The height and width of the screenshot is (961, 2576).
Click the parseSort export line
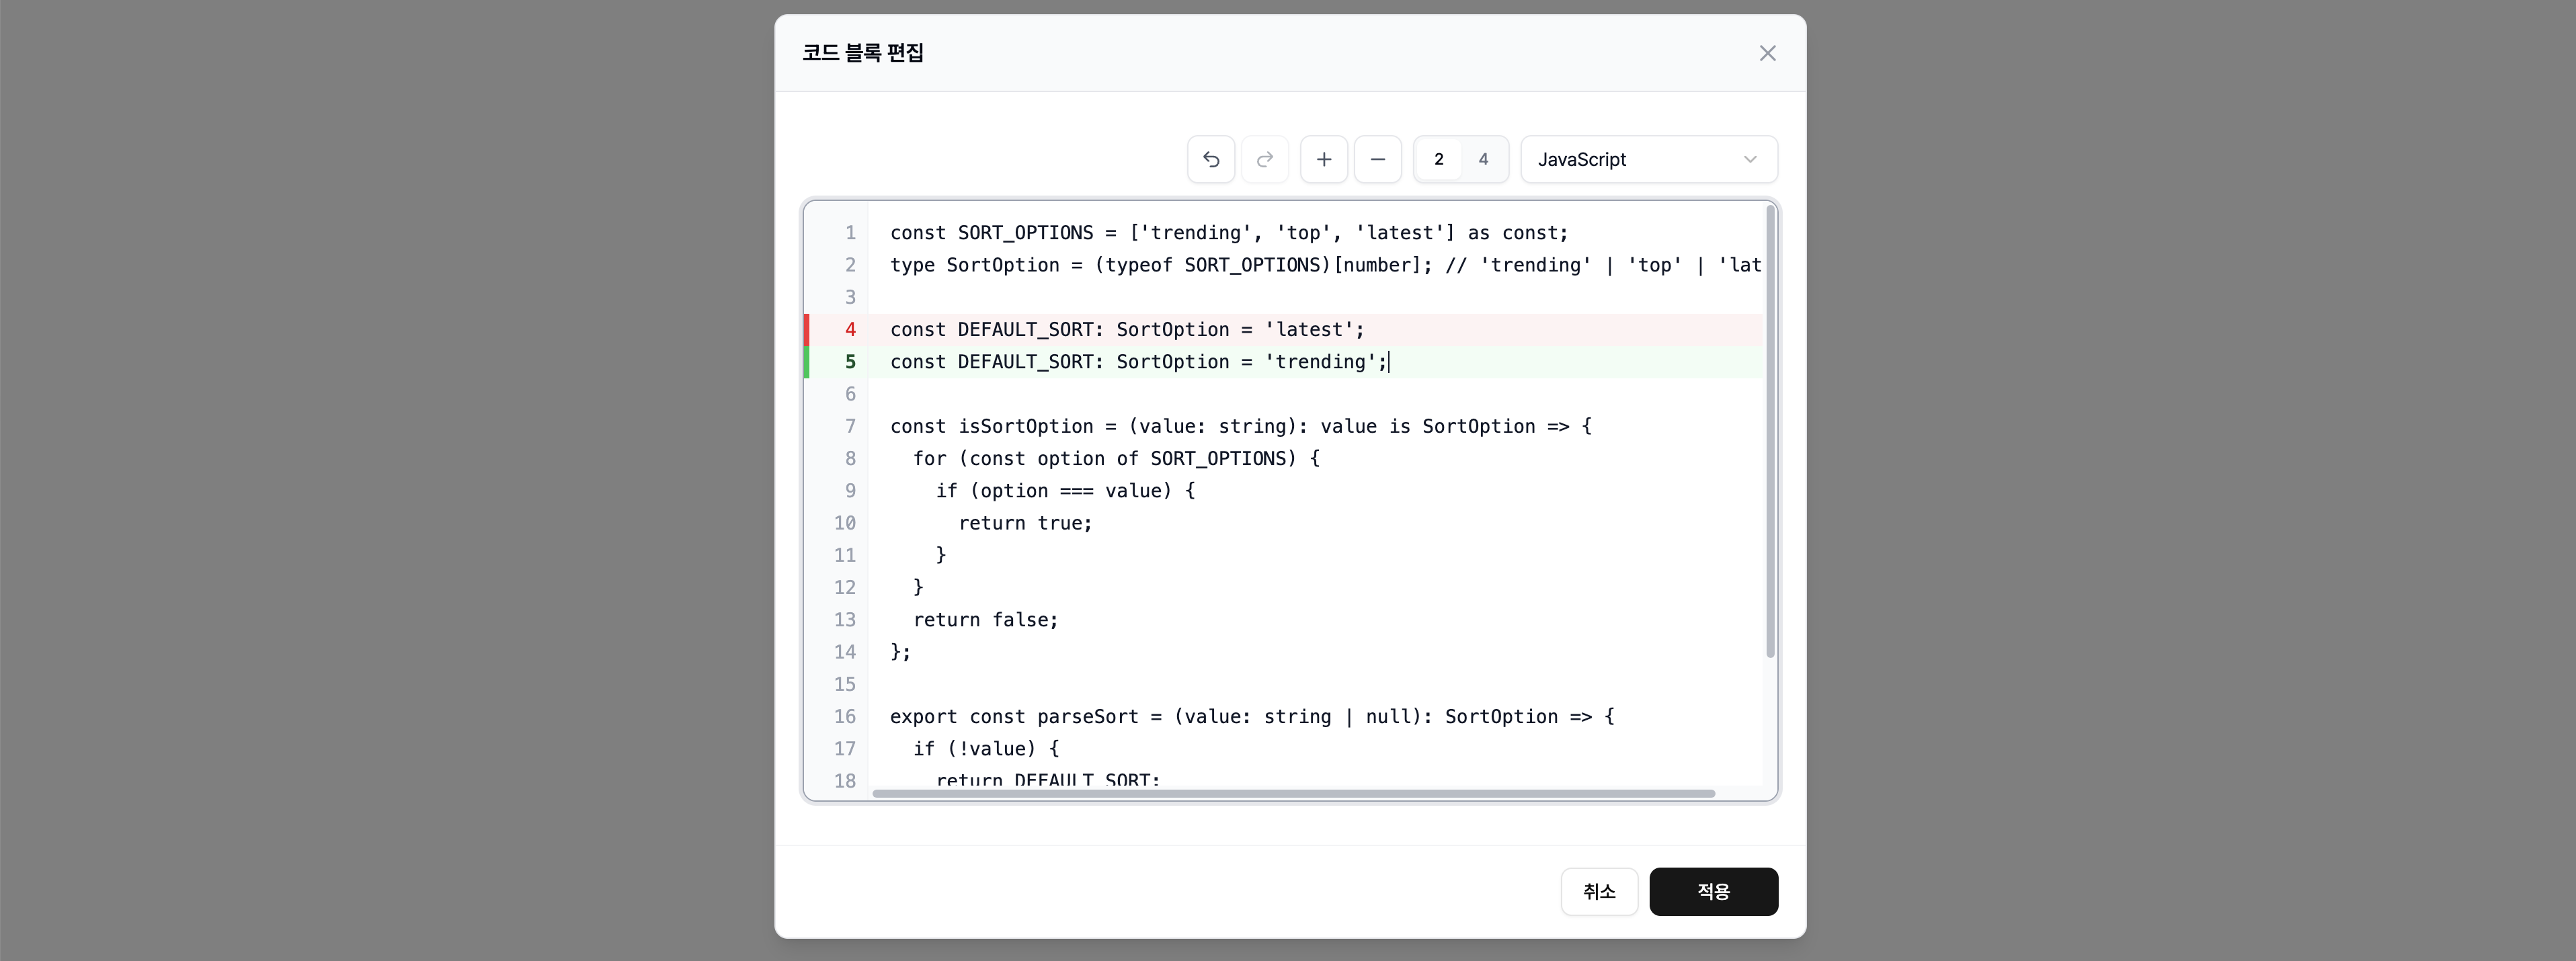[x=1252, y=717]
